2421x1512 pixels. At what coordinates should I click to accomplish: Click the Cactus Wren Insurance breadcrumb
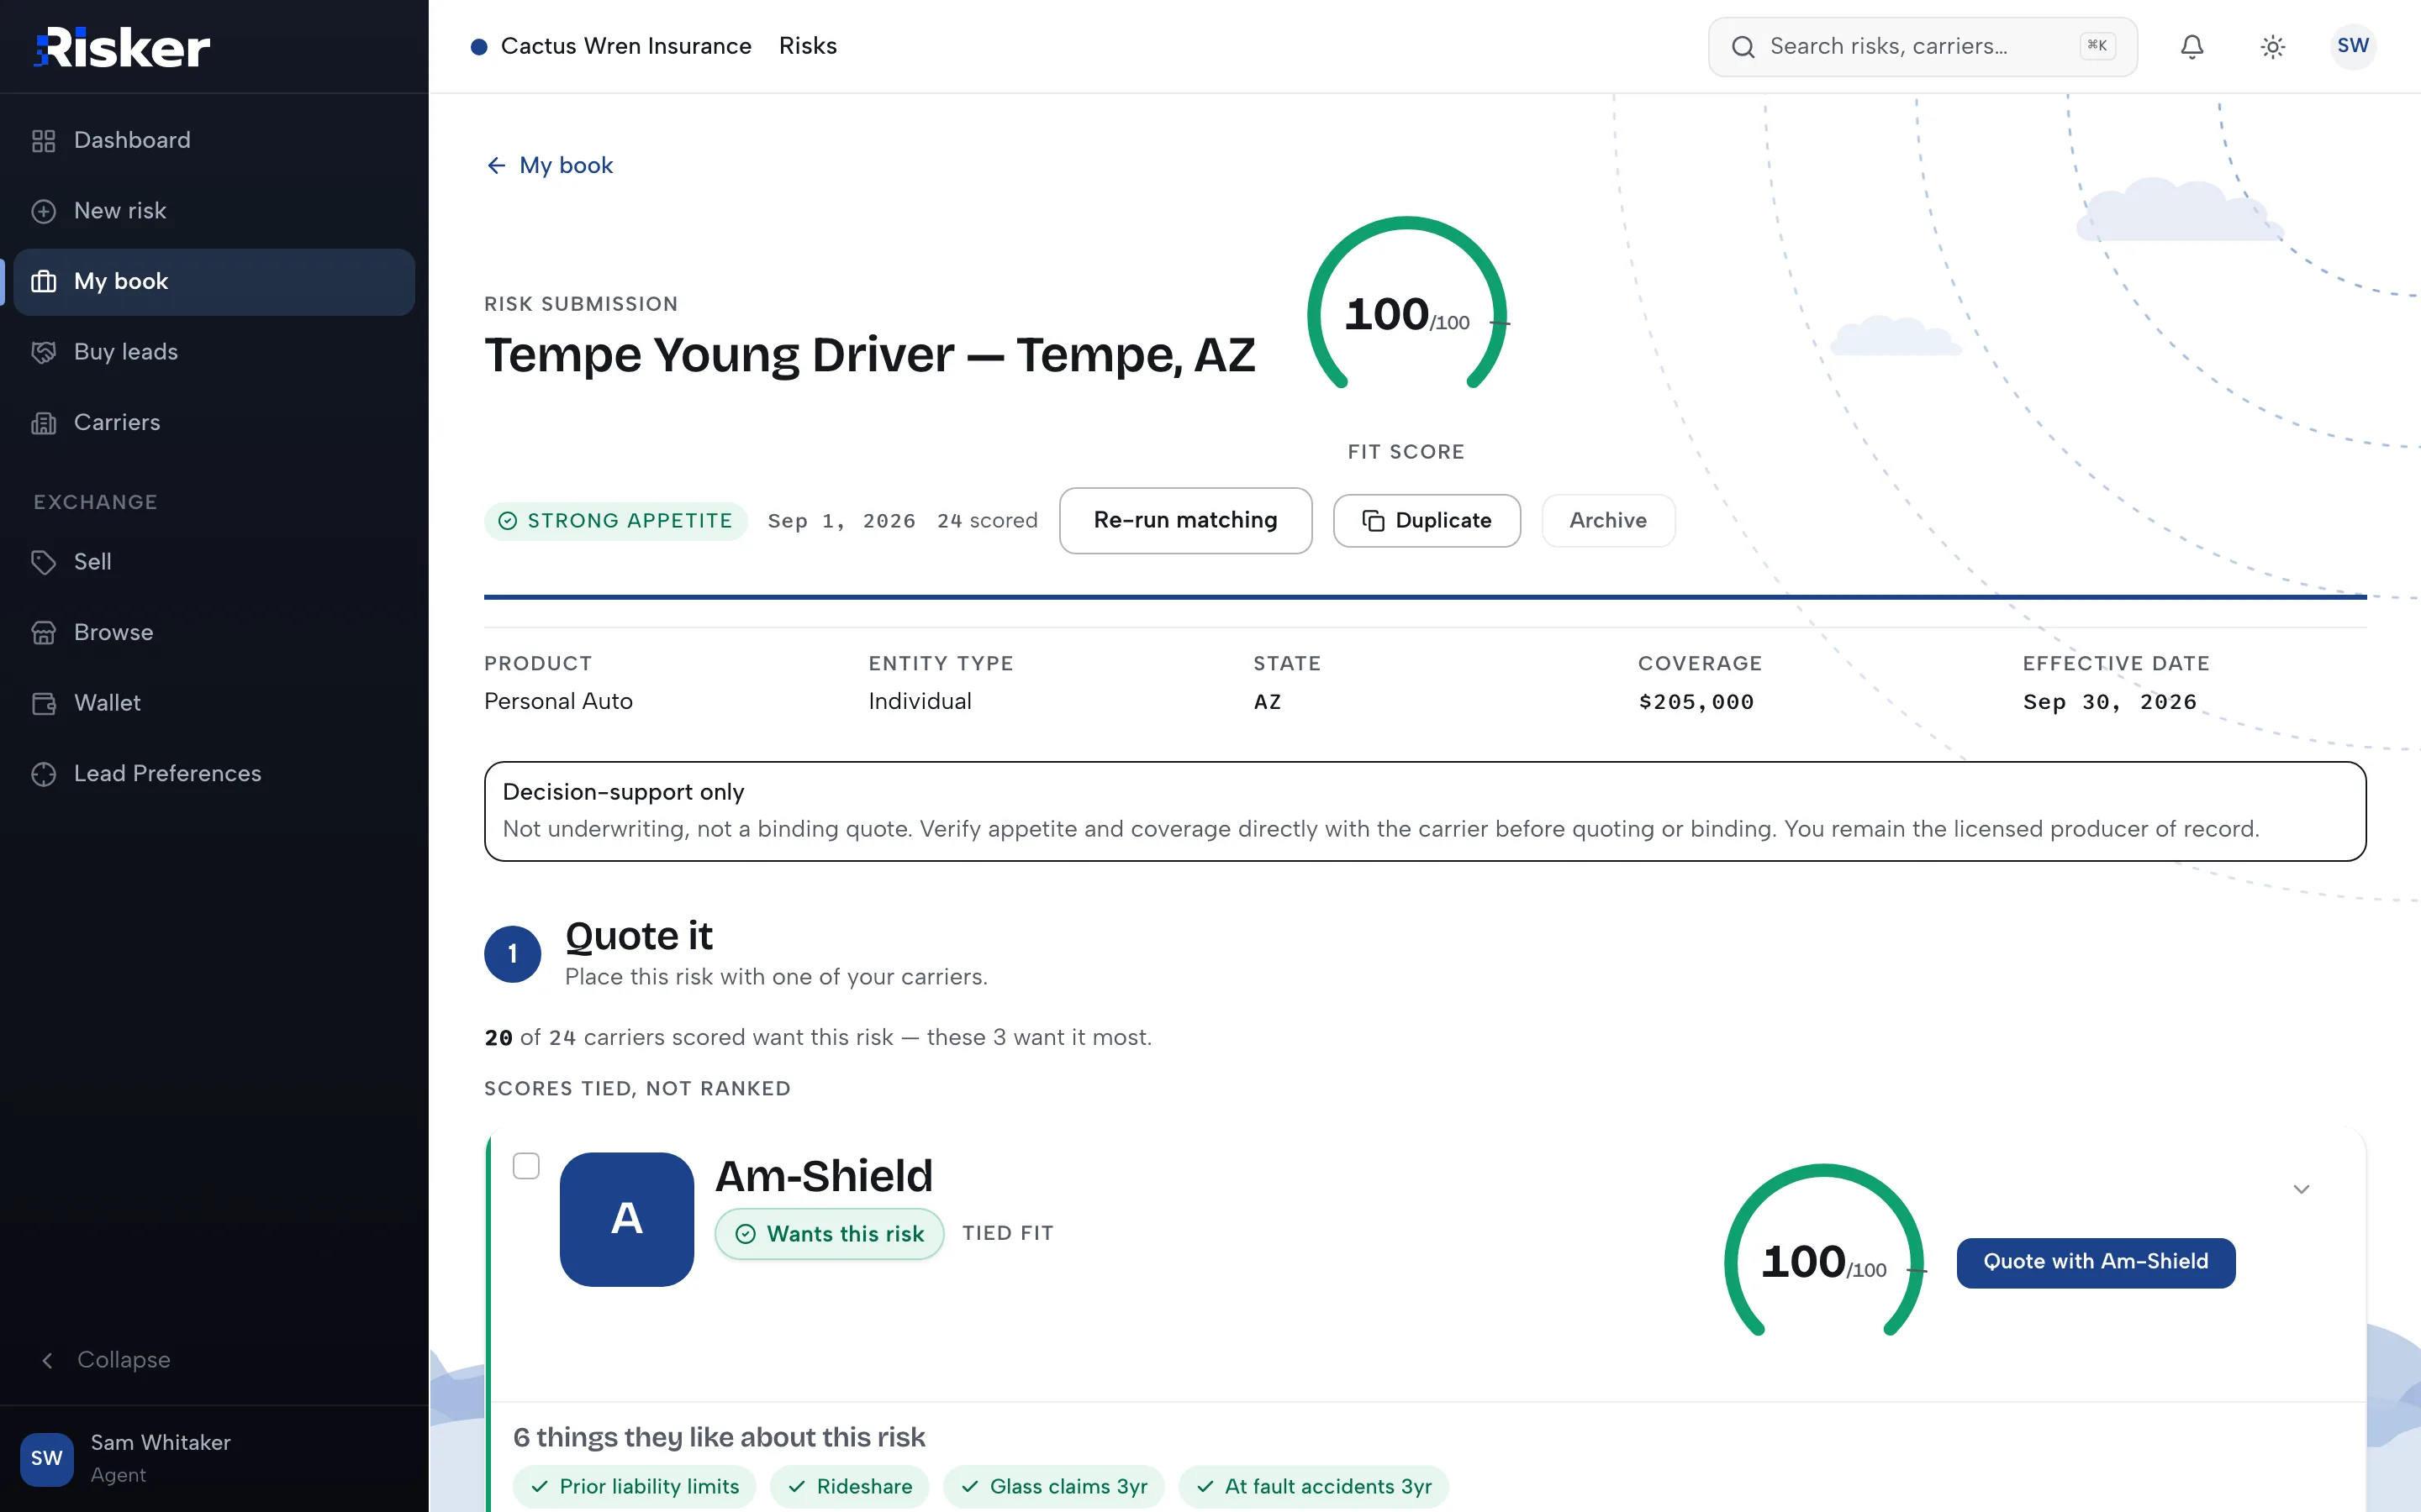(x=625, y=46)
